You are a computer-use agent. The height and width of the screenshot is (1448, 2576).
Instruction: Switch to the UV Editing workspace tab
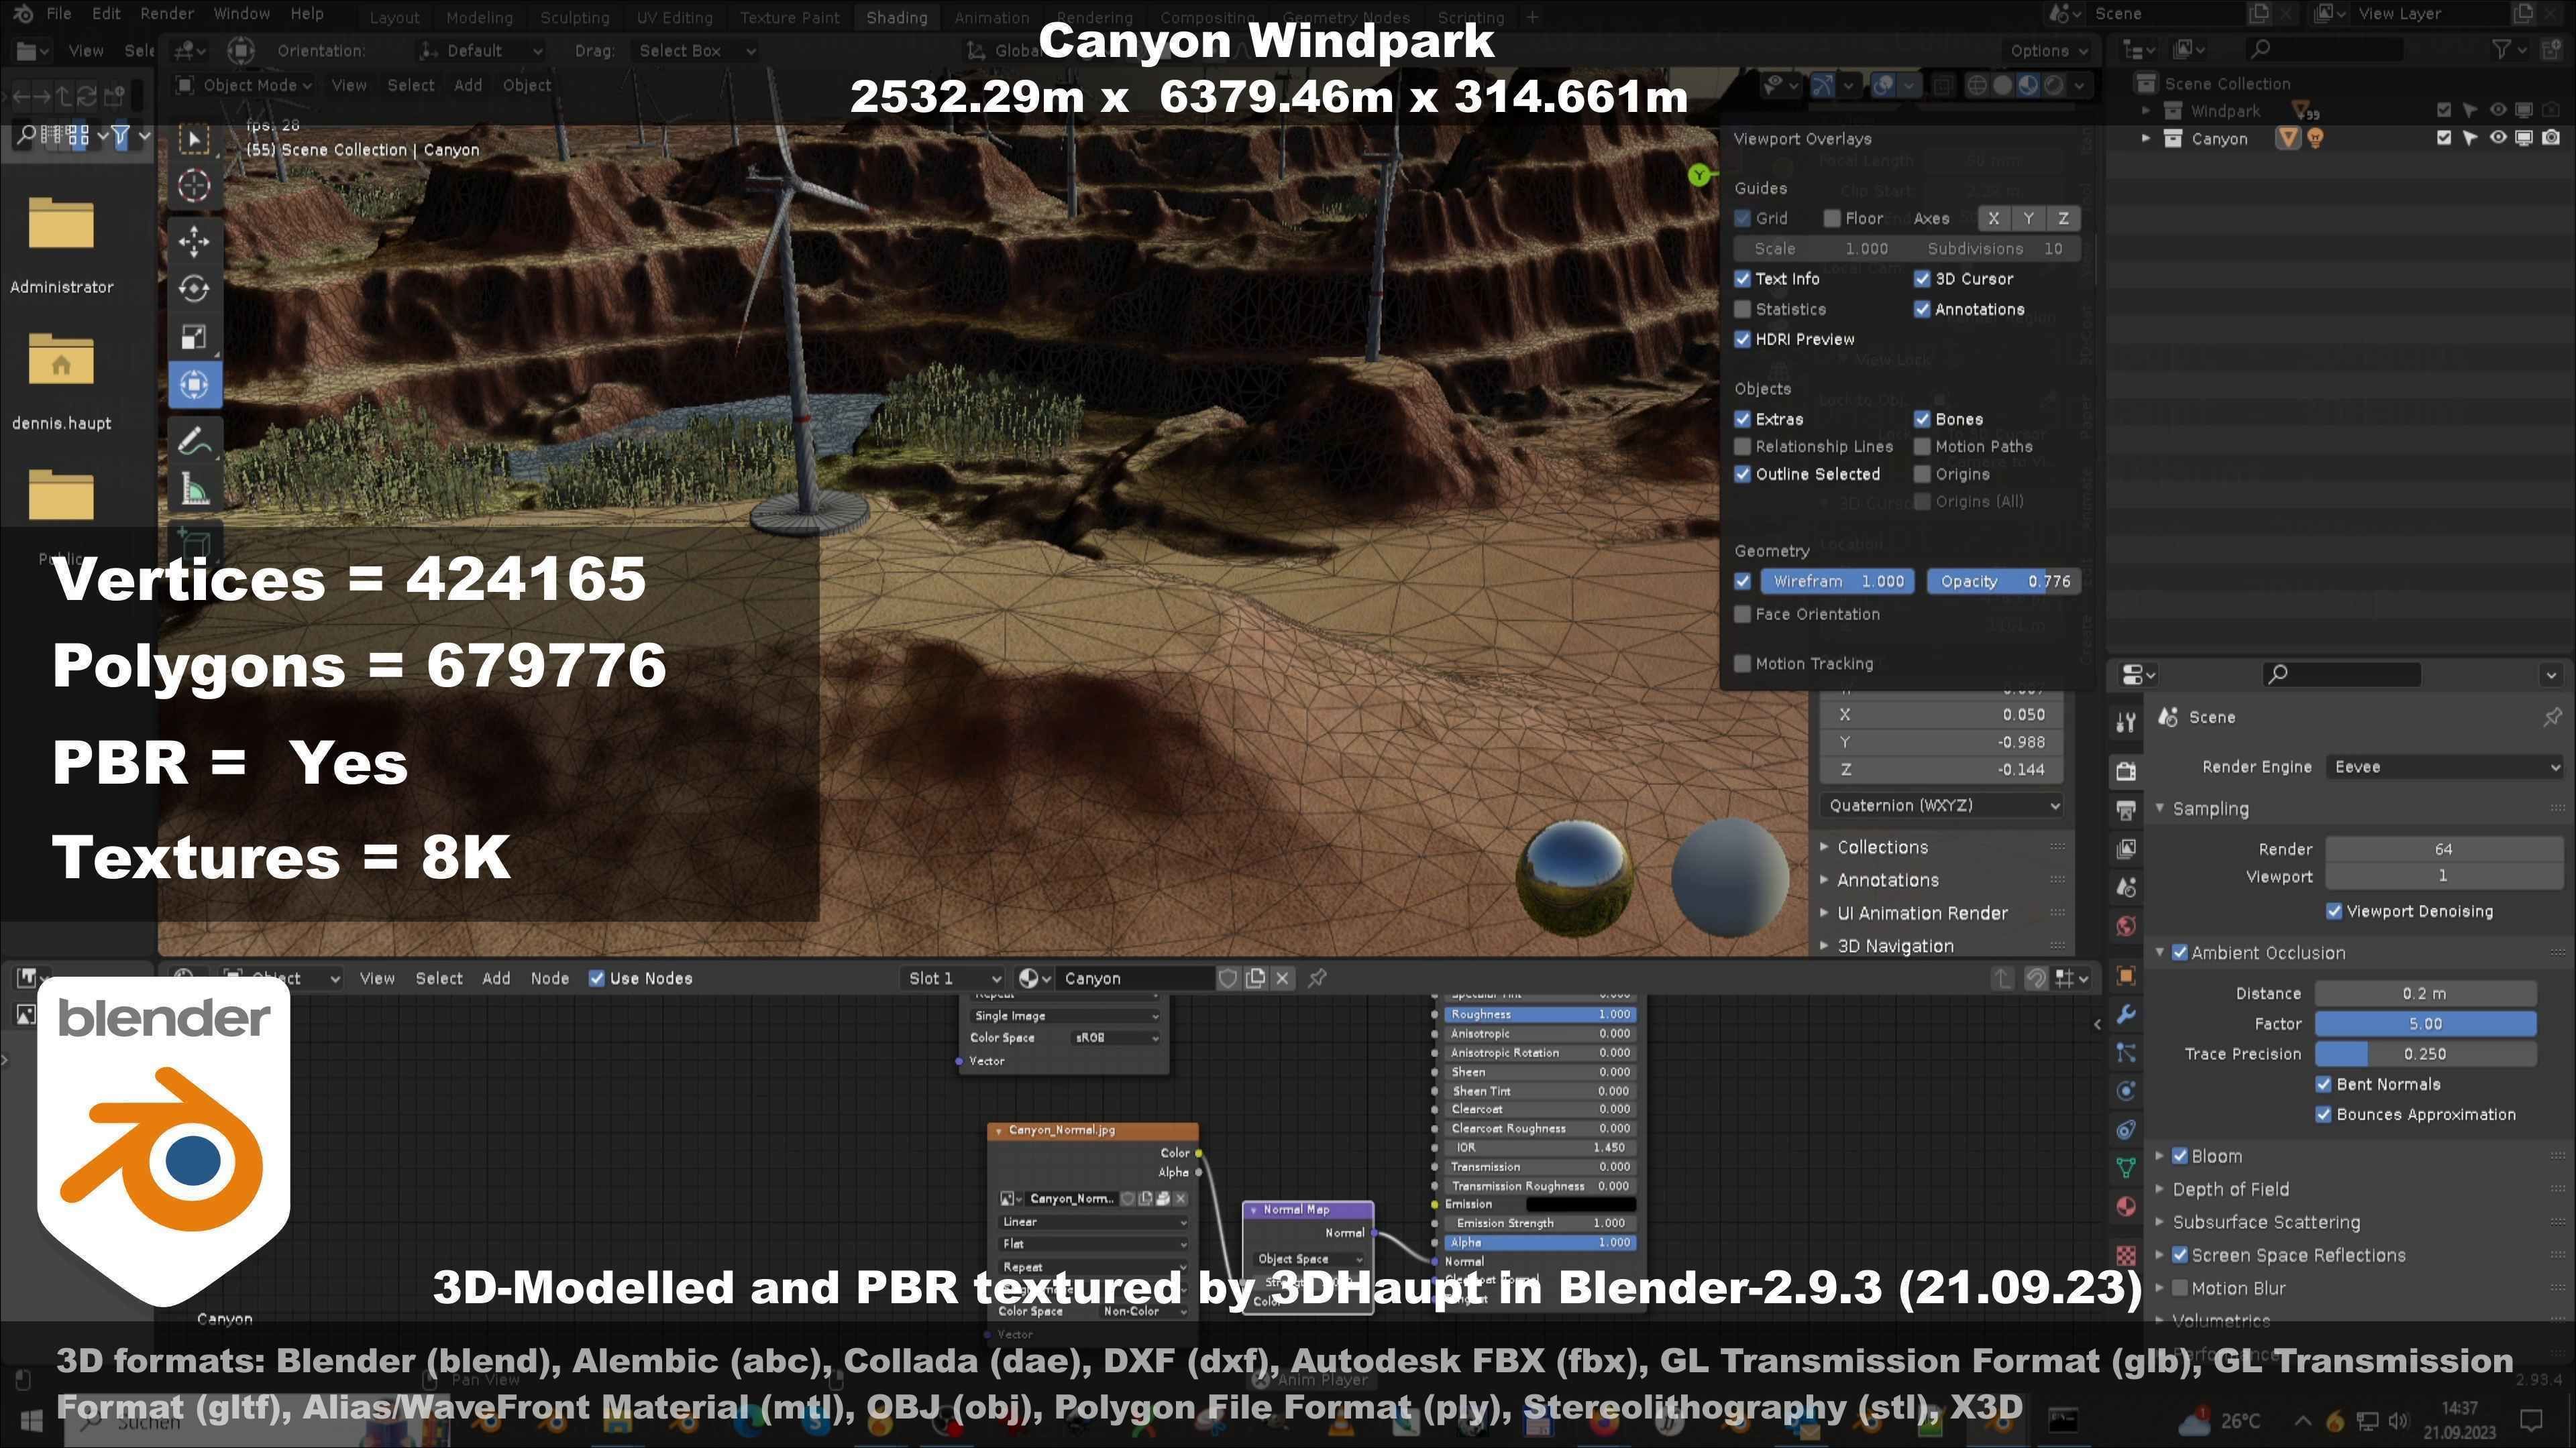[674, 17]
